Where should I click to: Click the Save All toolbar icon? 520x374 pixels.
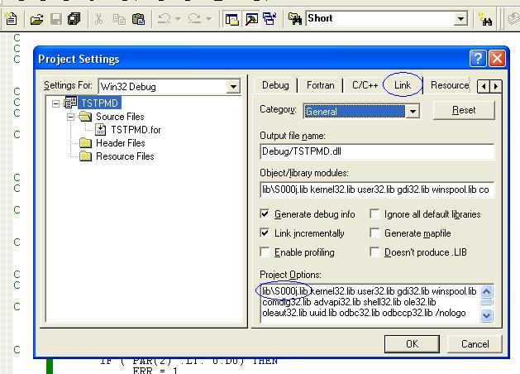tap(74, 18)
